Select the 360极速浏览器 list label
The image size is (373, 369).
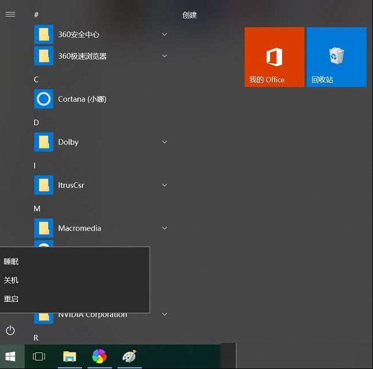pos(82,56)
